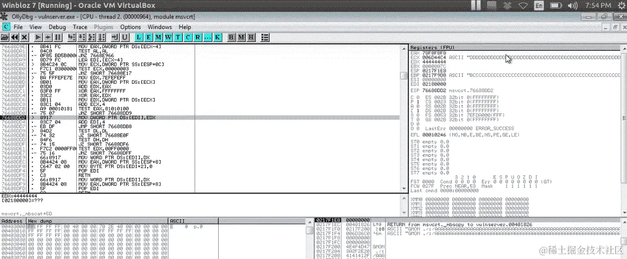Image resolution: width=627 pixels, height=259 pixels.
Task: Open Call stack with K button
Action: pos(217,37)
